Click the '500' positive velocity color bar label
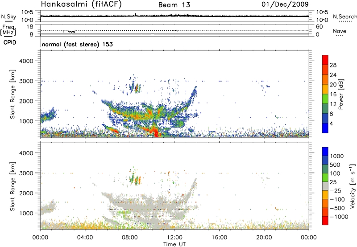Viewport: 357px width, 247px height. point(335,165)
